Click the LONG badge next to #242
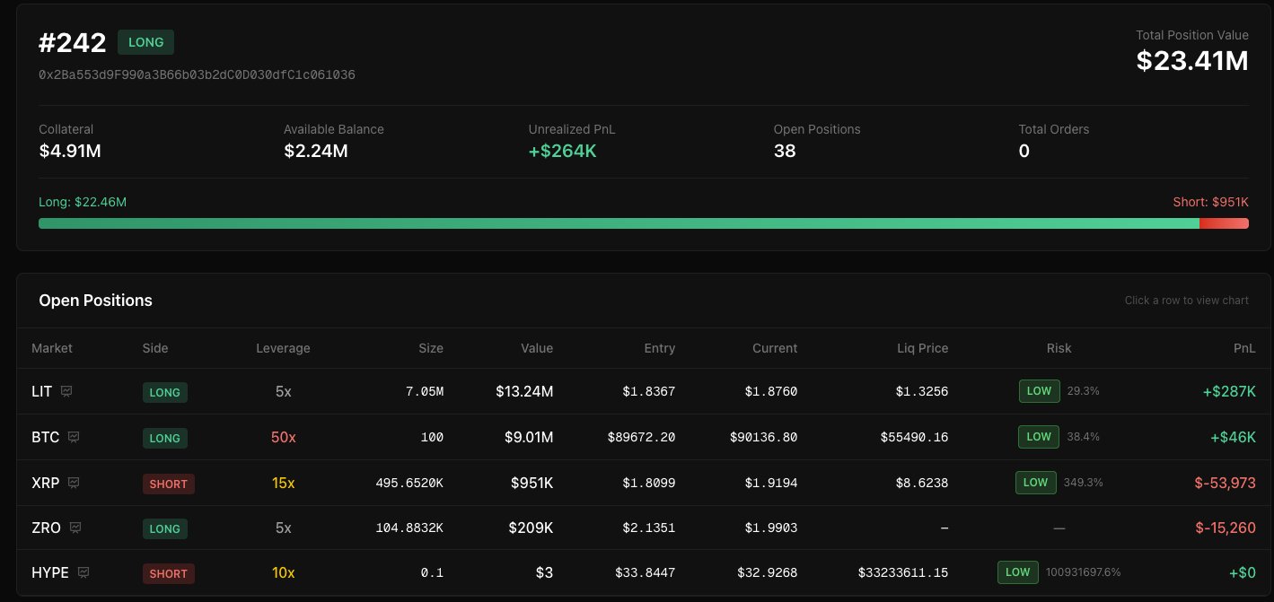Screen dimensions: 1274x602 (145, 42)
